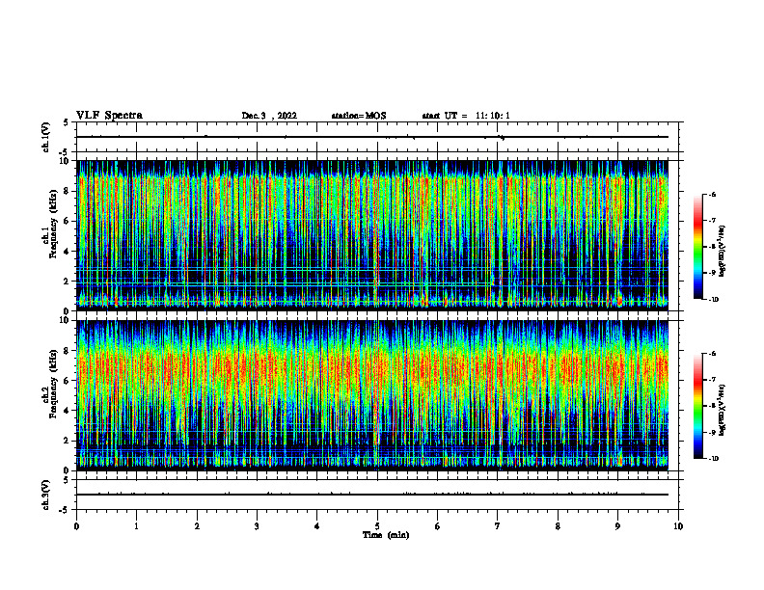The image size is (764, 590).
Task: Click the "4" kHz tick on ch.2 axis
Action: pos(68,411)
